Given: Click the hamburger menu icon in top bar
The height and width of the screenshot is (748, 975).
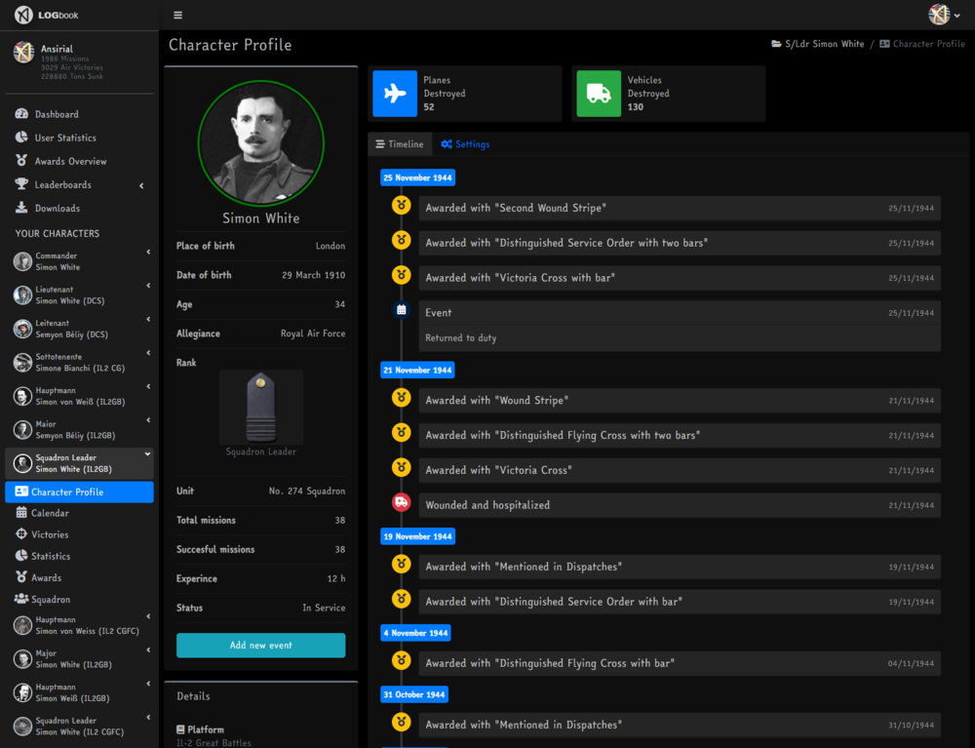Looking at the screenshot, I should (x=177, y=15).
